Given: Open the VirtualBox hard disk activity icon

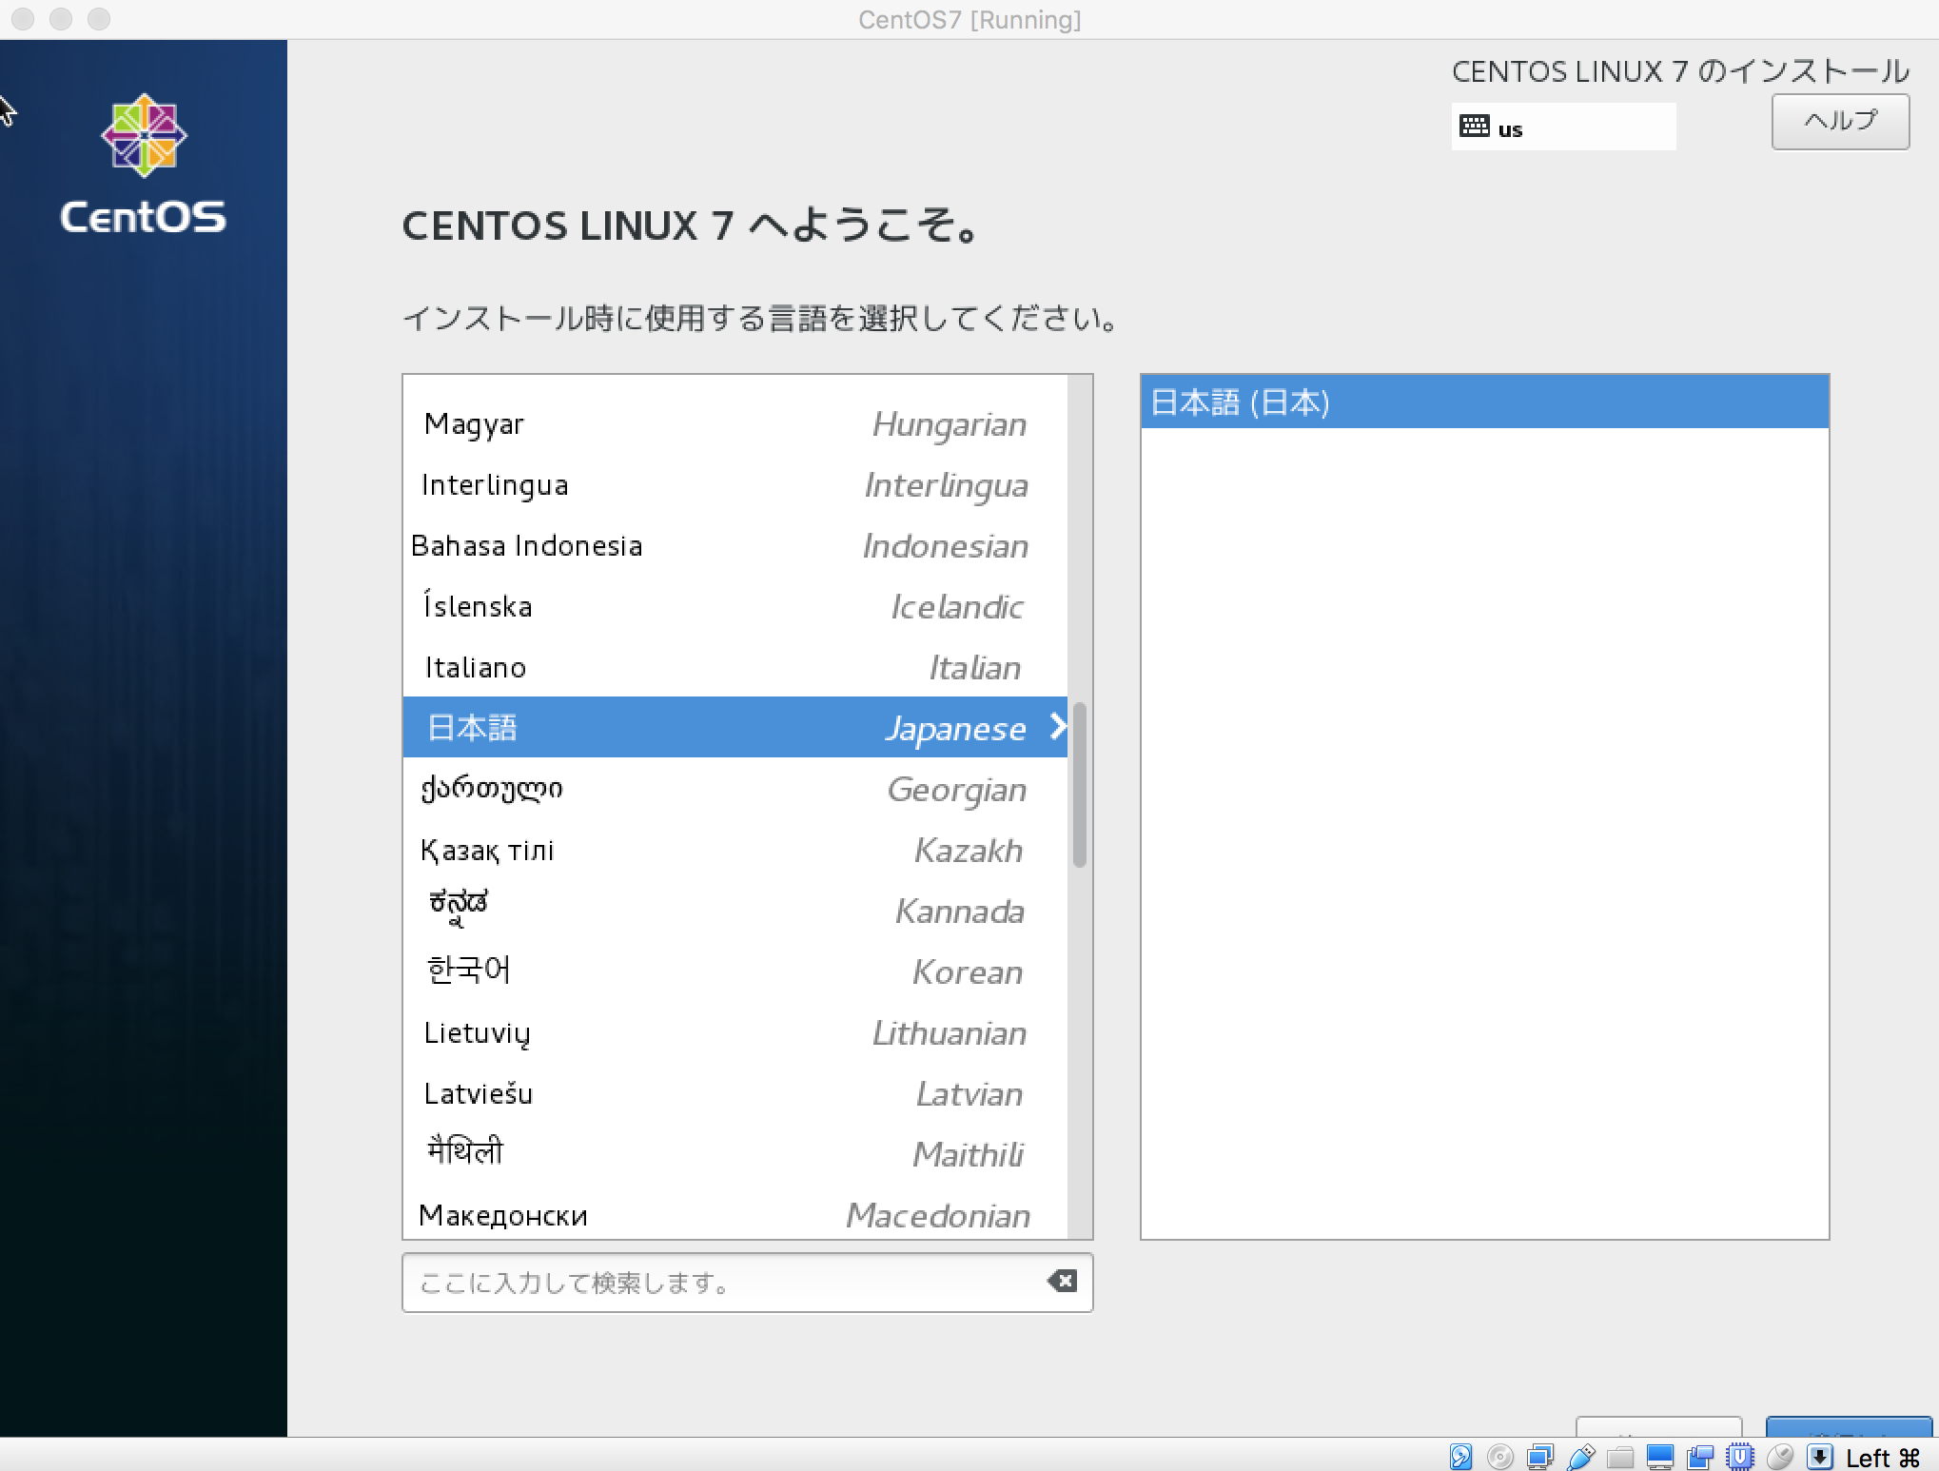Looking at the screenshot, I should tap(1460, 1457).
